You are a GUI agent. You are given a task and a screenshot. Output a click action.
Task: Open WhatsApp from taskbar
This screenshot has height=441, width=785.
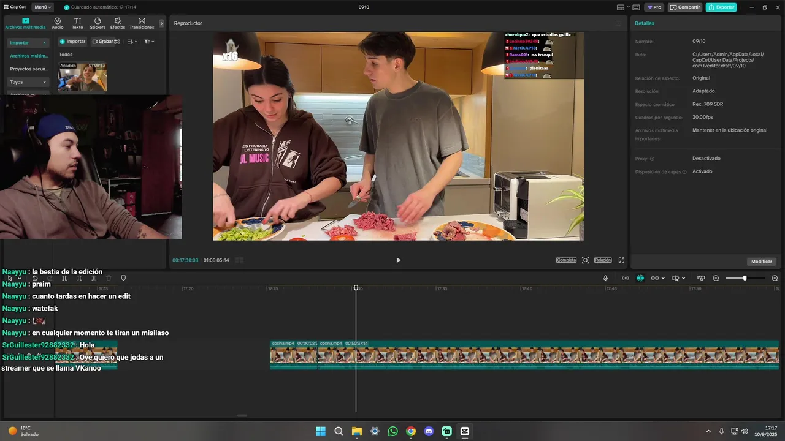point(392,431)
